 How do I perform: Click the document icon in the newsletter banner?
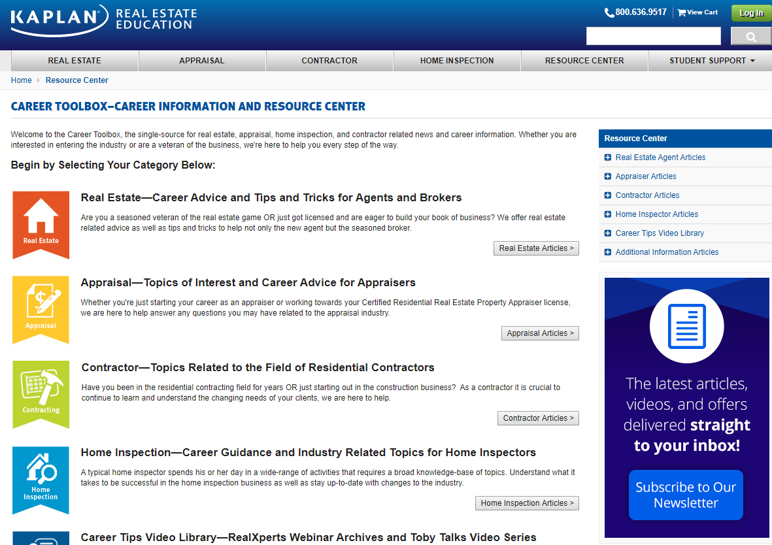click(x=687, y=326)
